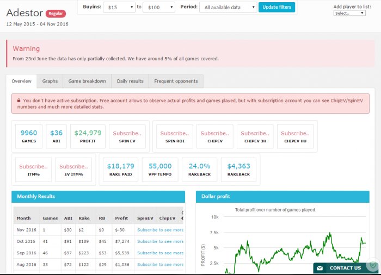Click the Dollar profit panel header
This screenshot has width=381, height=275.
(x=282, y=196)
